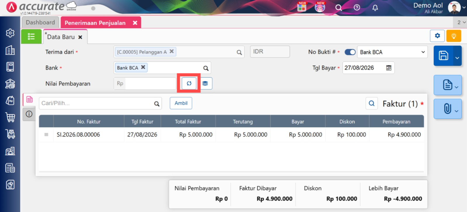Click the No. Faktur column header
The height and width of the screenshot is (212, 467).
pos(89,121)
